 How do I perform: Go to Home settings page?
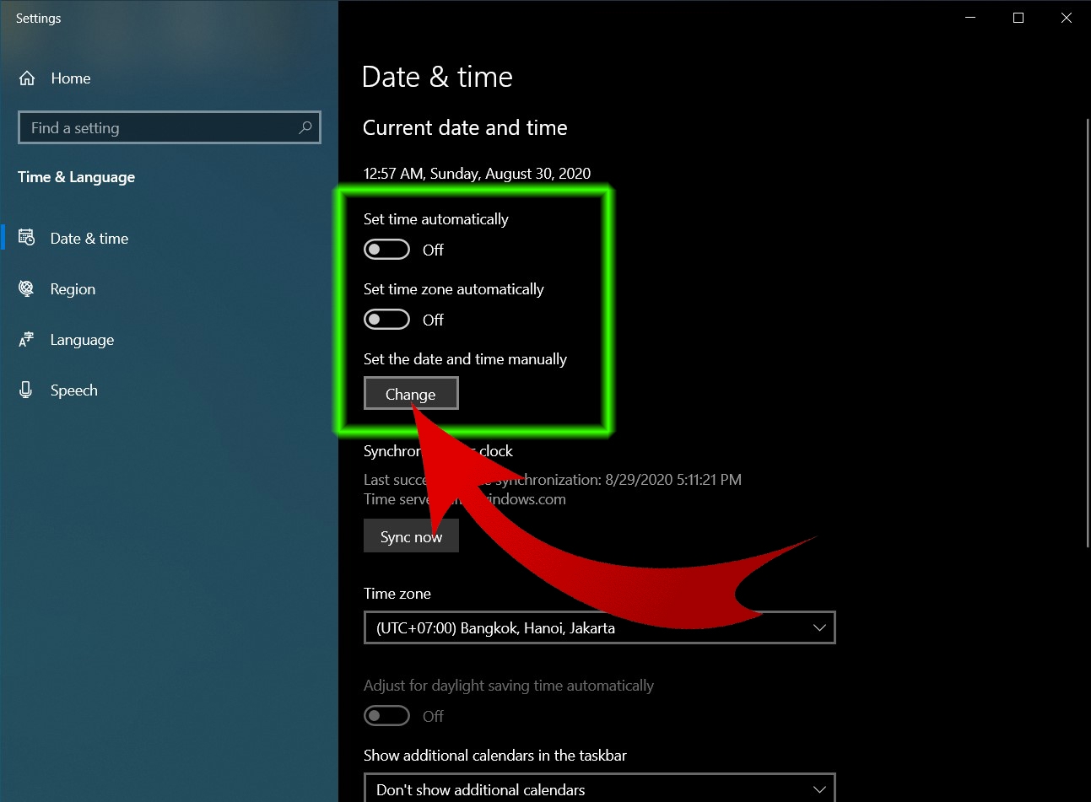pos(71,78)
